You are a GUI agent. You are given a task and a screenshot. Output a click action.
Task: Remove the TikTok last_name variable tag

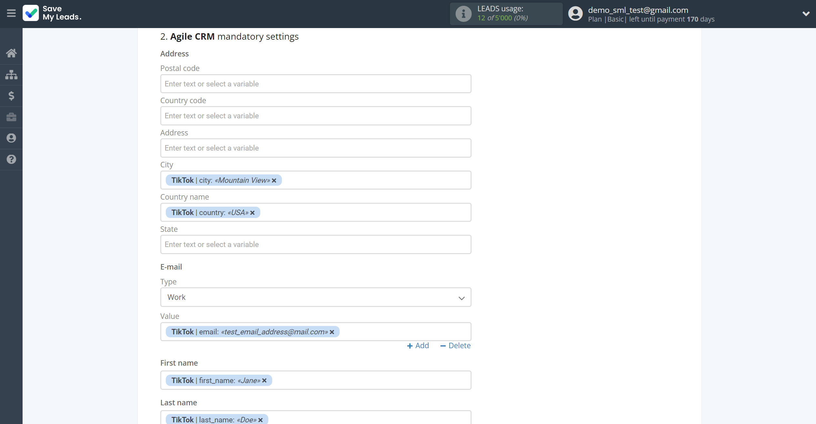pos(261,420)
